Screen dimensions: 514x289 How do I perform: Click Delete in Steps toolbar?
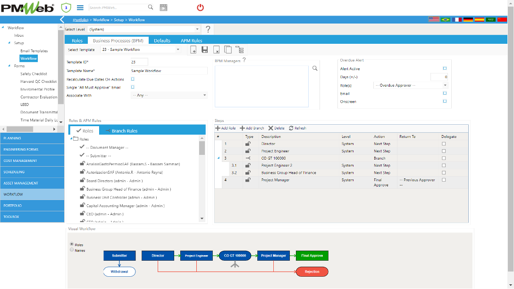pyautogui.click(x=276, y=128)
